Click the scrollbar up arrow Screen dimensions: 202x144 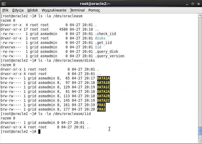(200, 16)
